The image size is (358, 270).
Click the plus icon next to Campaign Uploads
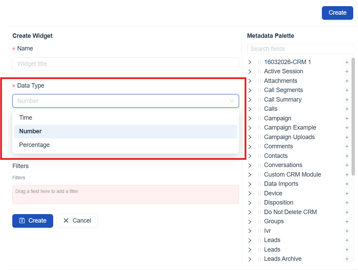(x=347, y=137)
